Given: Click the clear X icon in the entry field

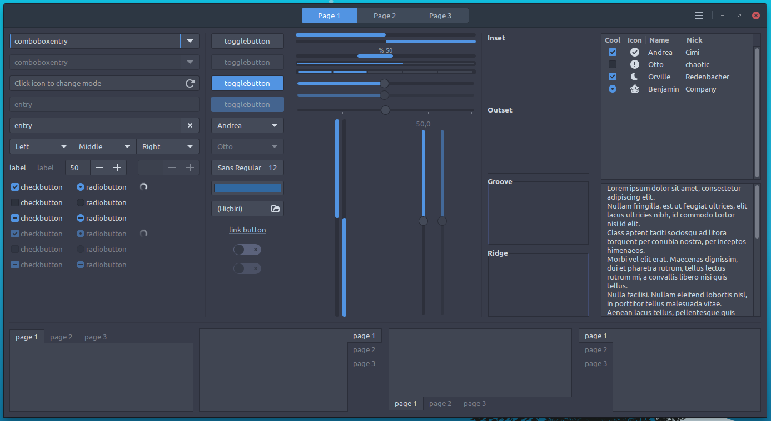Looking at the screenshot, I should pos(190,125).
